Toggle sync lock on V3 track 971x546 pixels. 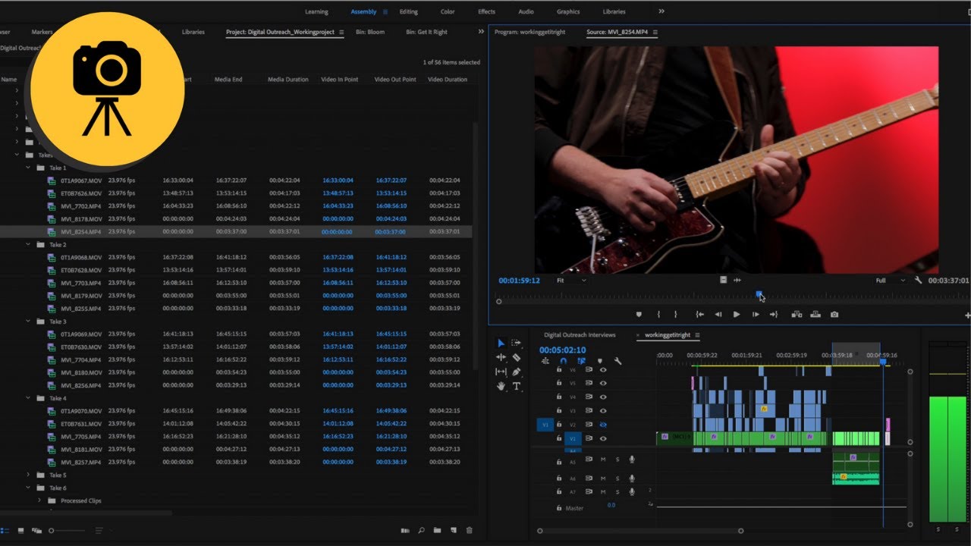[x=589, y=410]
